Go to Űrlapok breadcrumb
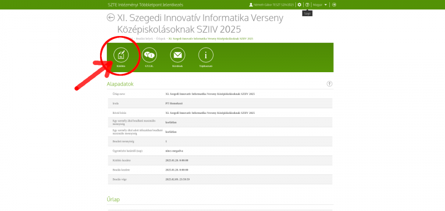This screenshot has width=445, height=211. coord(161,38)
